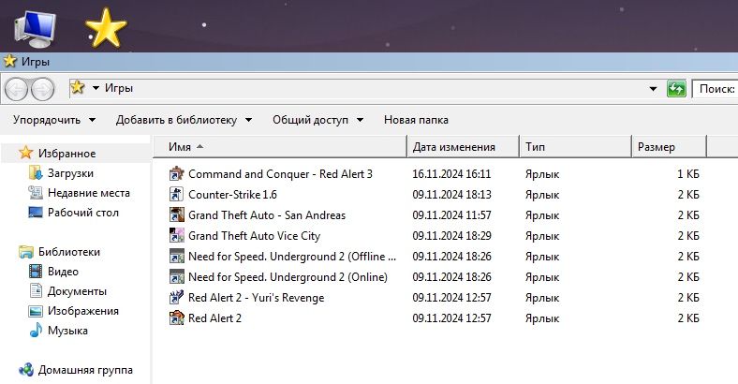Select the Yuri's Revenge shortcut icon

176,298
